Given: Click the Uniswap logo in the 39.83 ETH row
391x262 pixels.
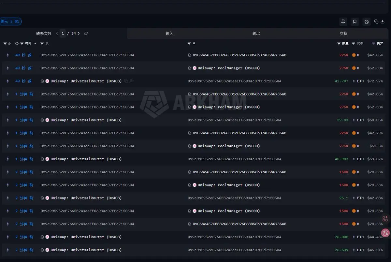Looking at the screenshot, I should [47, 120].
